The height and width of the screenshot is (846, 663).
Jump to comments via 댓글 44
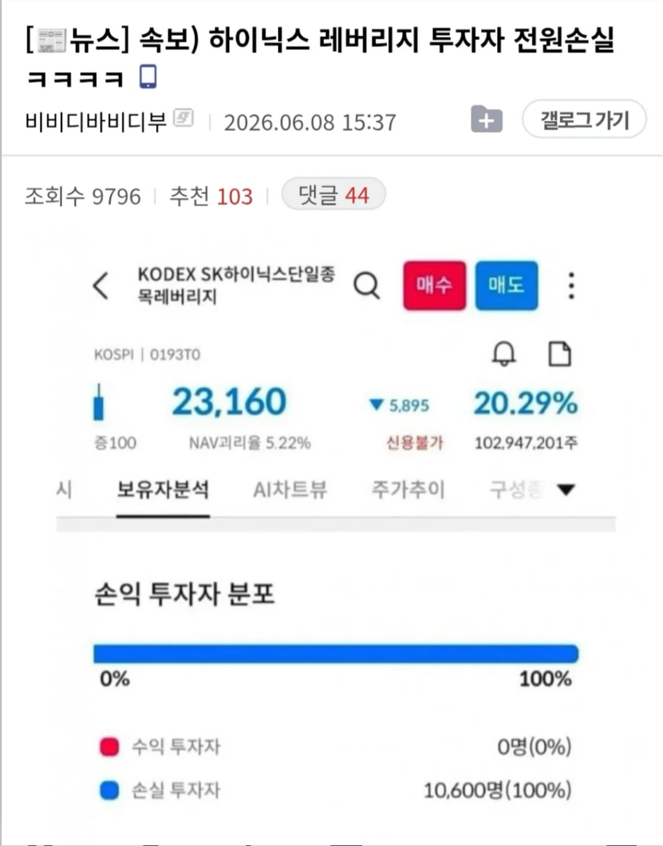(334, 194)
